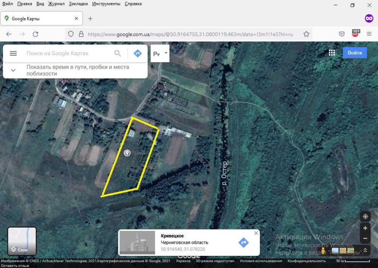Save page to Pocket
This screenshot has height=268, width=378.
click(342, 34)
